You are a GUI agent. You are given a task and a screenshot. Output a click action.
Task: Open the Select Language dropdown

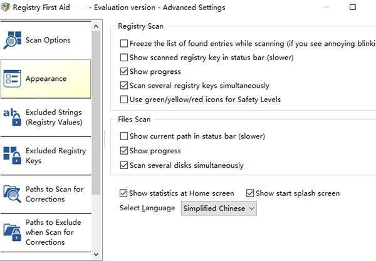(219, 208)
